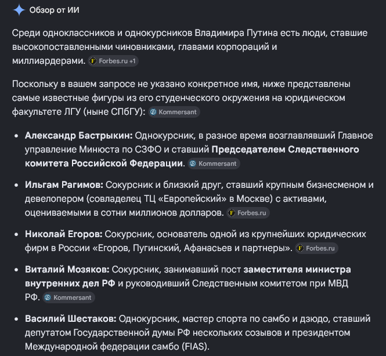
Task: Open the Kommersant source after the СПбГУ paragraph
Action: click(x=174, y=112)
